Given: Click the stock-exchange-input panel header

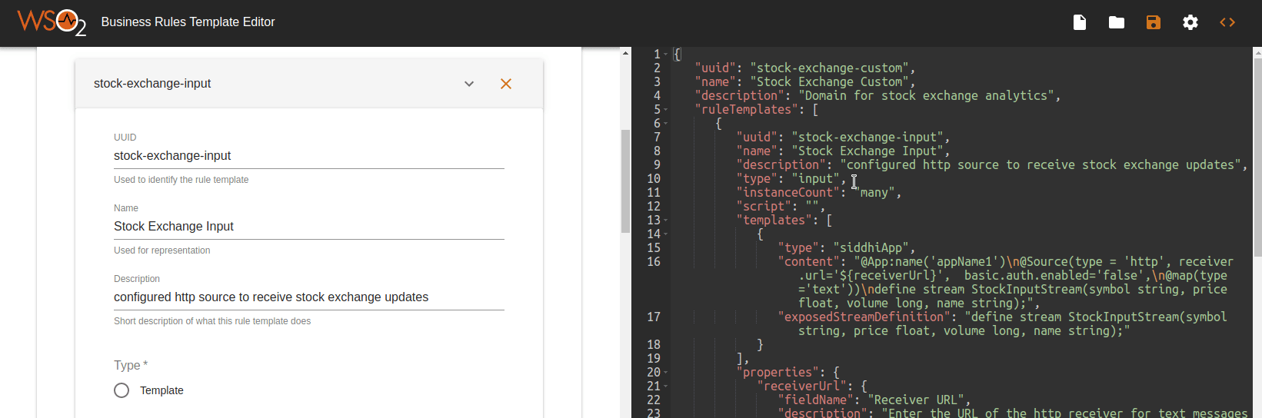Looking at the screenshot, I should (309, 84).
